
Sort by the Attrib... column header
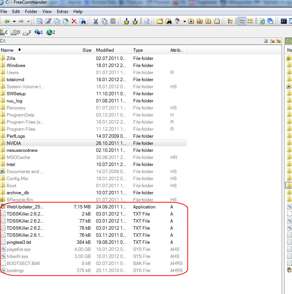point(177,50)
